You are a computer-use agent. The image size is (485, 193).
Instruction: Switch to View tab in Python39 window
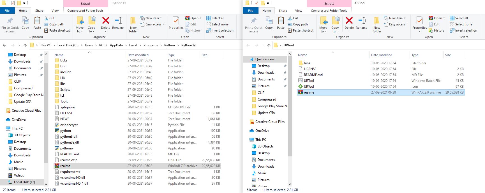[55, 11]
